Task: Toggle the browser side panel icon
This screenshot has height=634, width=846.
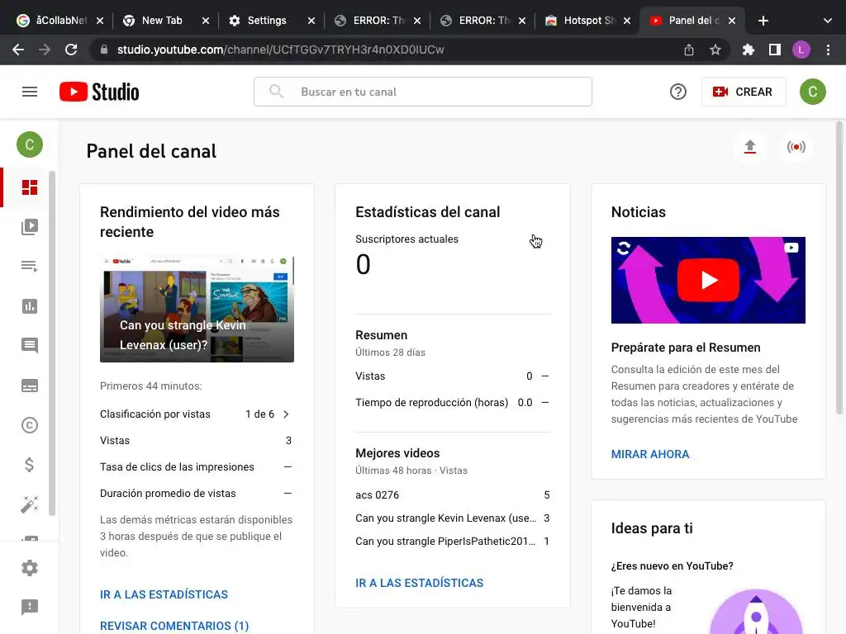Action: pos(775,50)
